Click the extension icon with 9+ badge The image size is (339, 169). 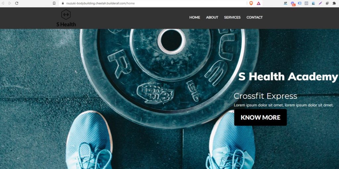tap(293, 3)
